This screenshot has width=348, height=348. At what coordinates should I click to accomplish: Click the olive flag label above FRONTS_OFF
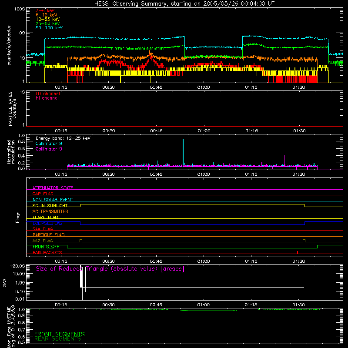(43, 241)
